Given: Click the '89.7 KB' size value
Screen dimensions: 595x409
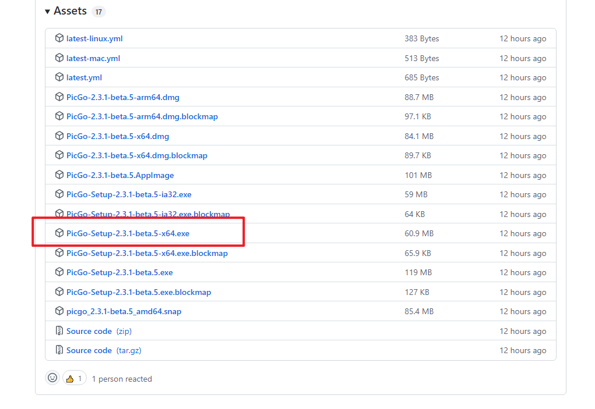Looking at the screenshot, I should pos(418,156).
